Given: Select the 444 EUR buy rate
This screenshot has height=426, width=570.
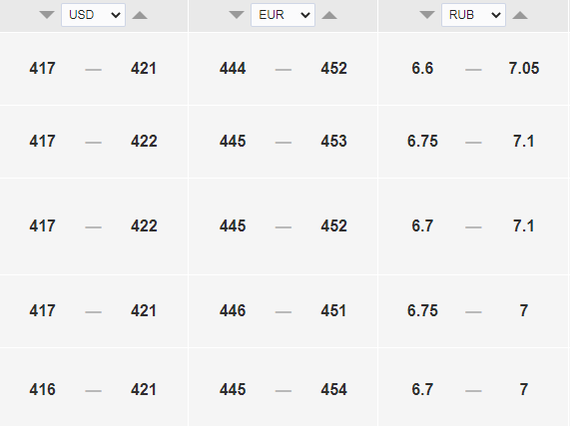Looking at the screenshot, I should point(233,68).
